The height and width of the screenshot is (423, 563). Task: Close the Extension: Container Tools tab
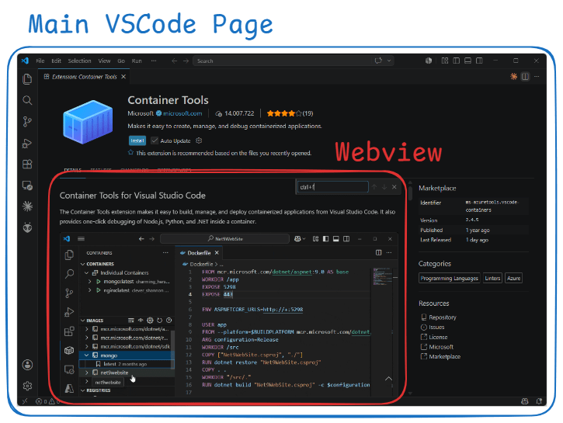[x=123, y=77]
